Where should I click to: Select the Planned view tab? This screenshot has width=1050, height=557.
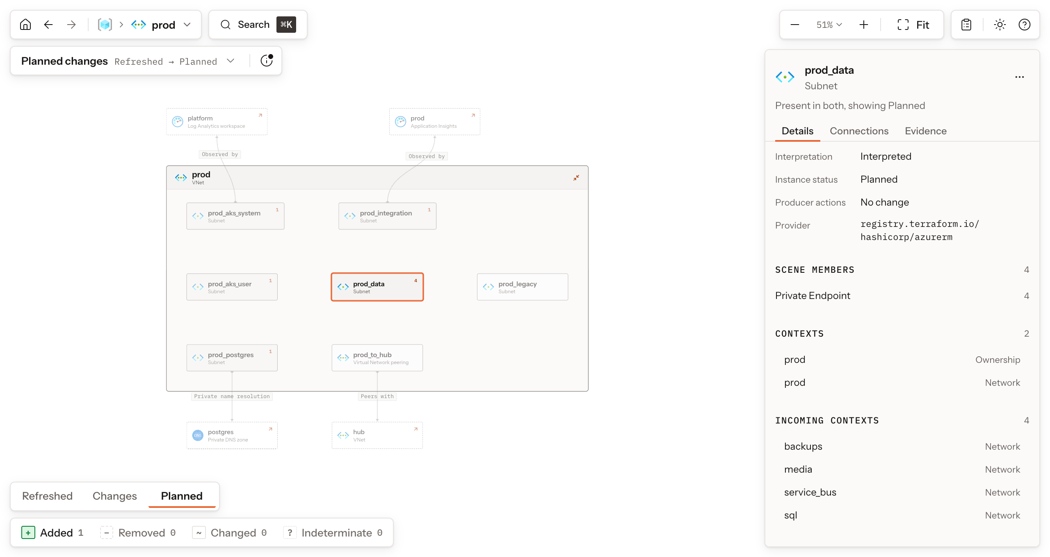tap(182, 496)
